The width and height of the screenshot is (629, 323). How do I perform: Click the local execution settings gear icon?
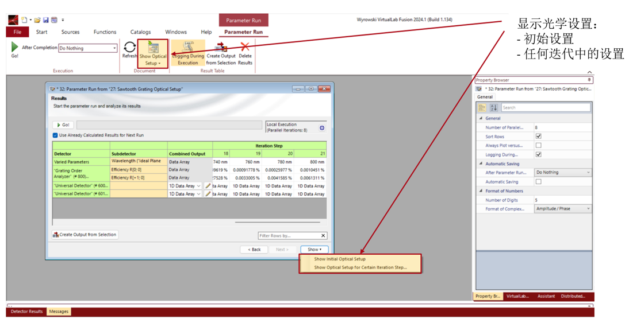coord(322,128)
